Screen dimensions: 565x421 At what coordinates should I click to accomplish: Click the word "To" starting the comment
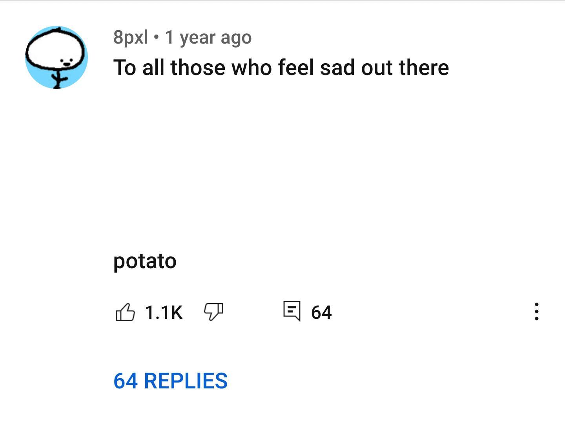pos(124,68)
